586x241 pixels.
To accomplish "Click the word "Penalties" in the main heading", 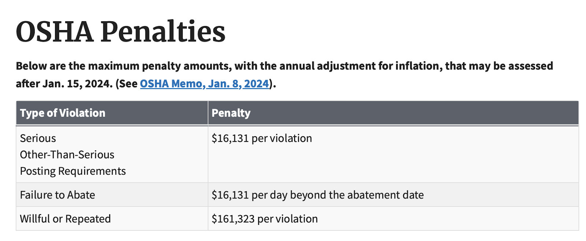I will pos(163,31).
